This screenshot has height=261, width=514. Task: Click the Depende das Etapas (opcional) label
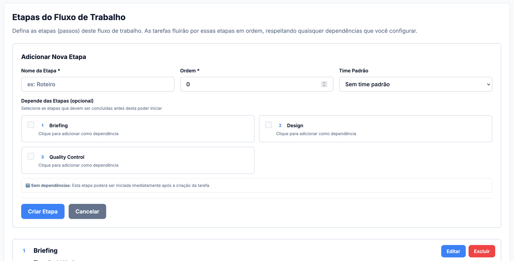(x=57, y=101)
